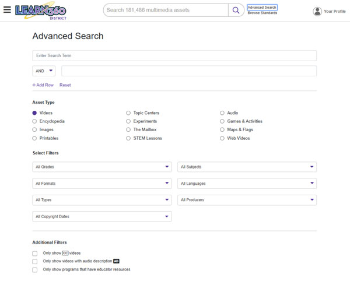This screenshot has height=281, width=350.
Task: Go to Browse Standards
Action: click(262, 13)
